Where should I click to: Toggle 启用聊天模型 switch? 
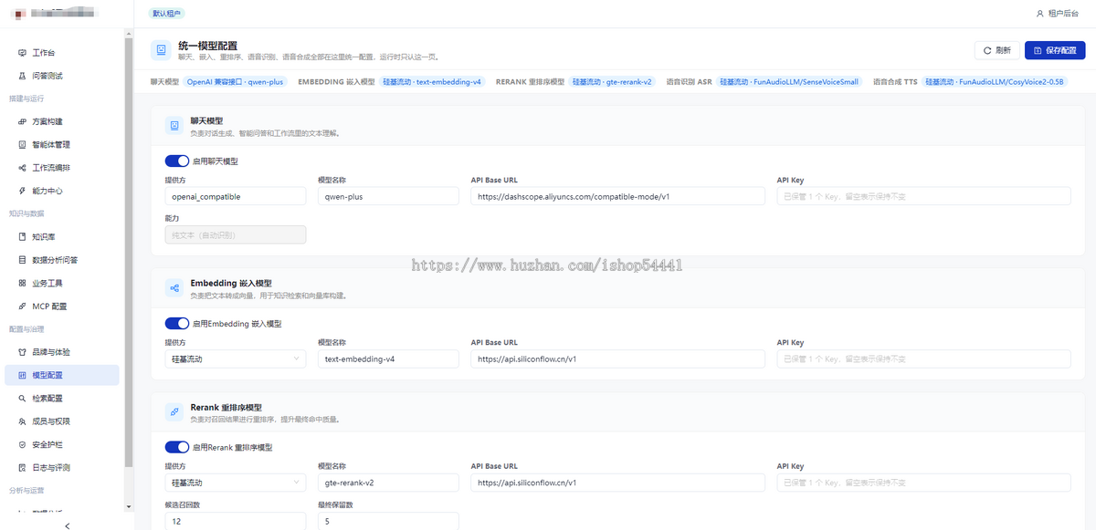(177, 161)
